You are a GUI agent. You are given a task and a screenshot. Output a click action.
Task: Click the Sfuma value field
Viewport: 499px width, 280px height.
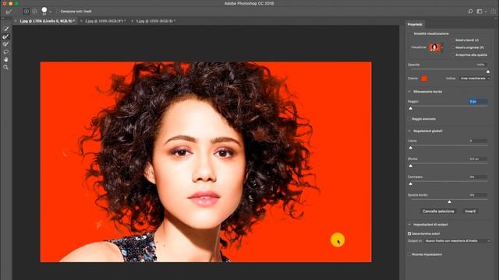click(x=478, y=159)
